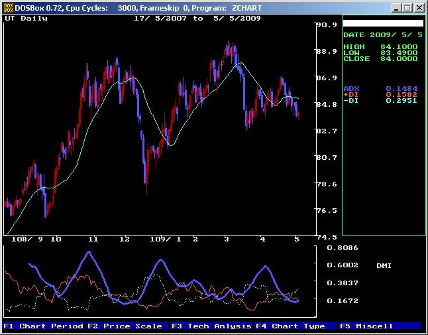
Task: Maximize the DOSBox window
Action: pyautogui.click(x=407, y=8)
